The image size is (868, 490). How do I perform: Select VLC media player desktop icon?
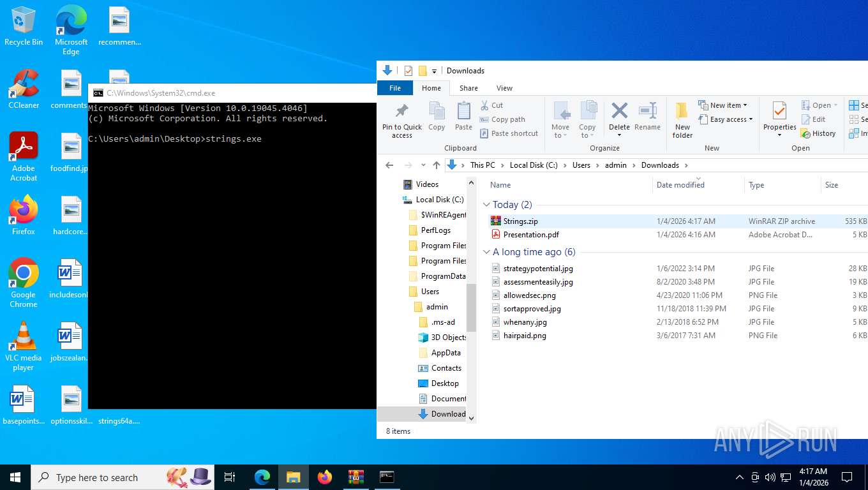click(x=24, y=346)
